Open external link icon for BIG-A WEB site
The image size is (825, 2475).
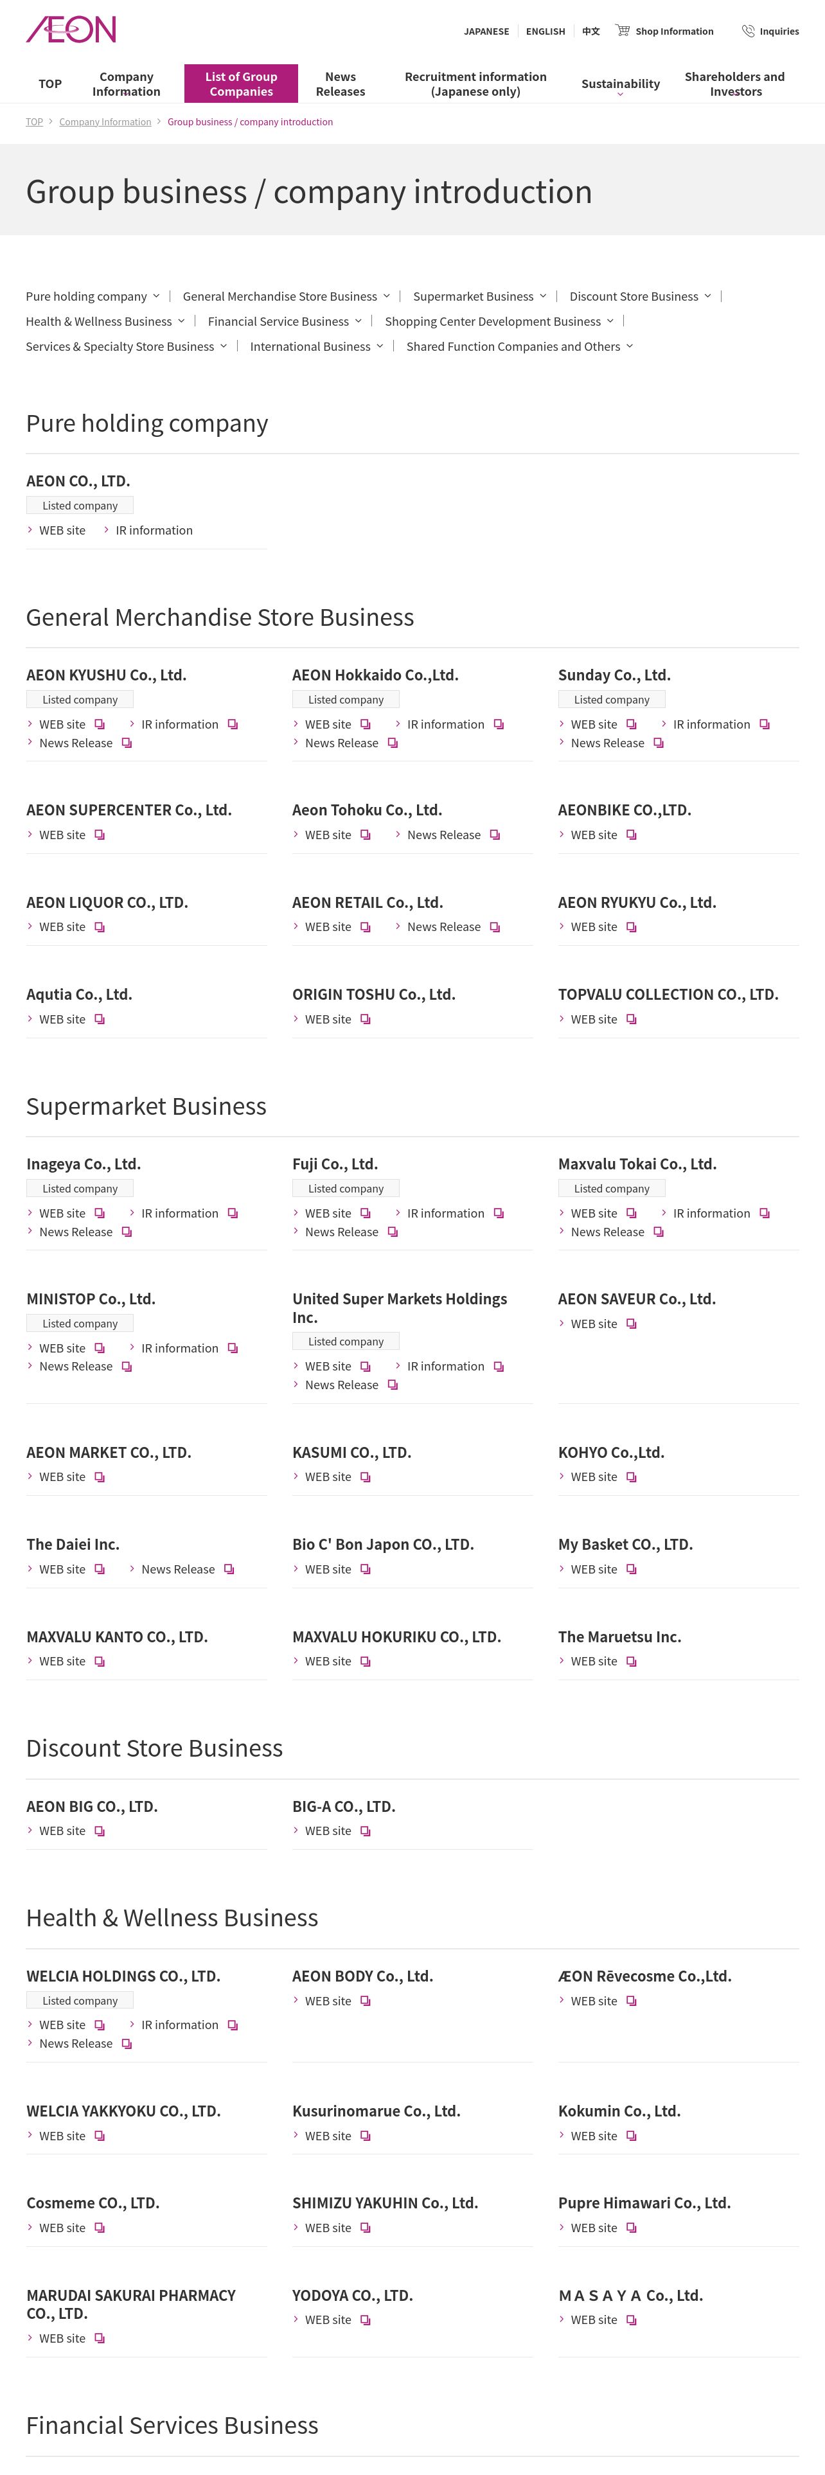366,1831
